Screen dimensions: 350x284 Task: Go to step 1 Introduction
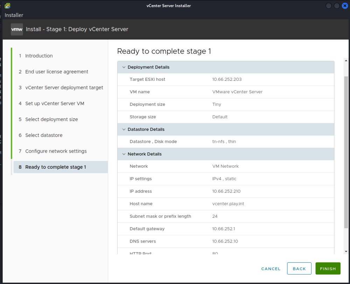[39, 56]
